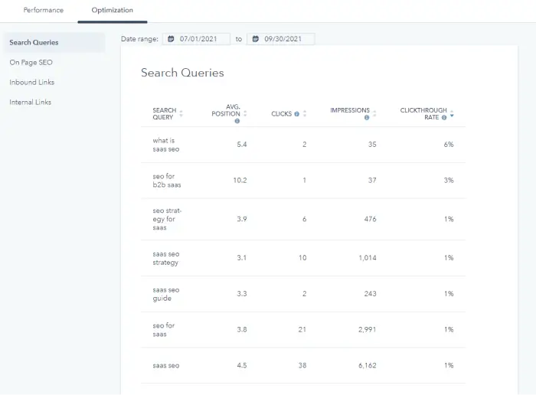Click the Clicks column info icon
536x395 pixels.
click(x=297, y=114)
